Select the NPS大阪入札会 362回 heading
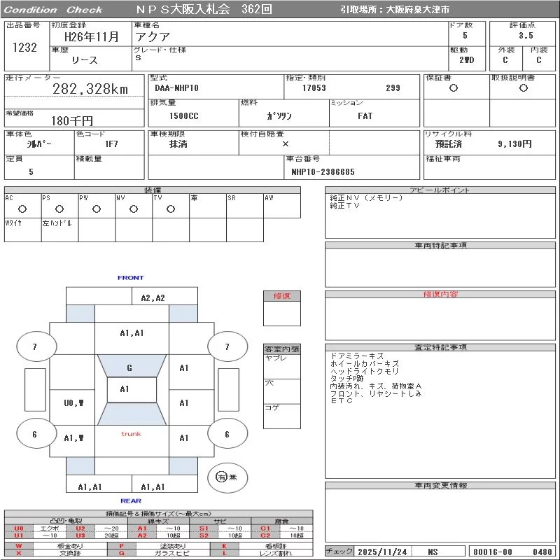The height and width of the screenshot is (560, 560). point(204,9)
